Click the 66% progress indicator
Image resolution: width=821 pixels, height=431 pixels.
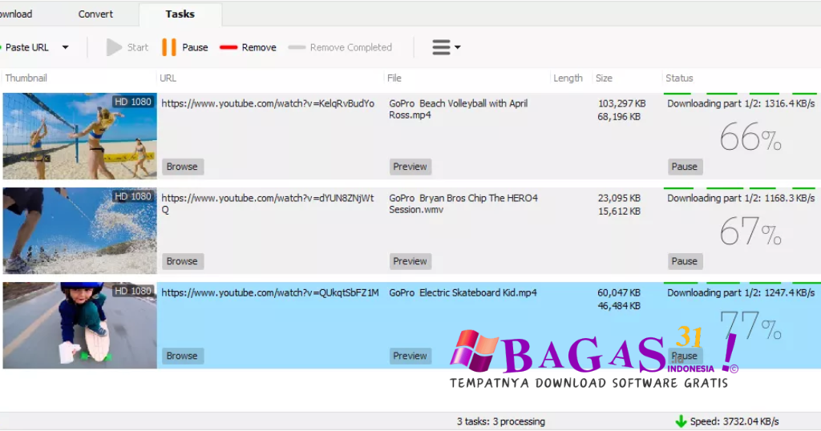tap(750, 138)
